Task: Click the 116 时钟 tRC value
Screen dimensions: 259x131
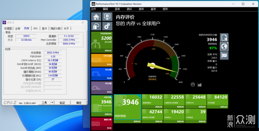Action: pyautogui.click(x=53, y=75)
